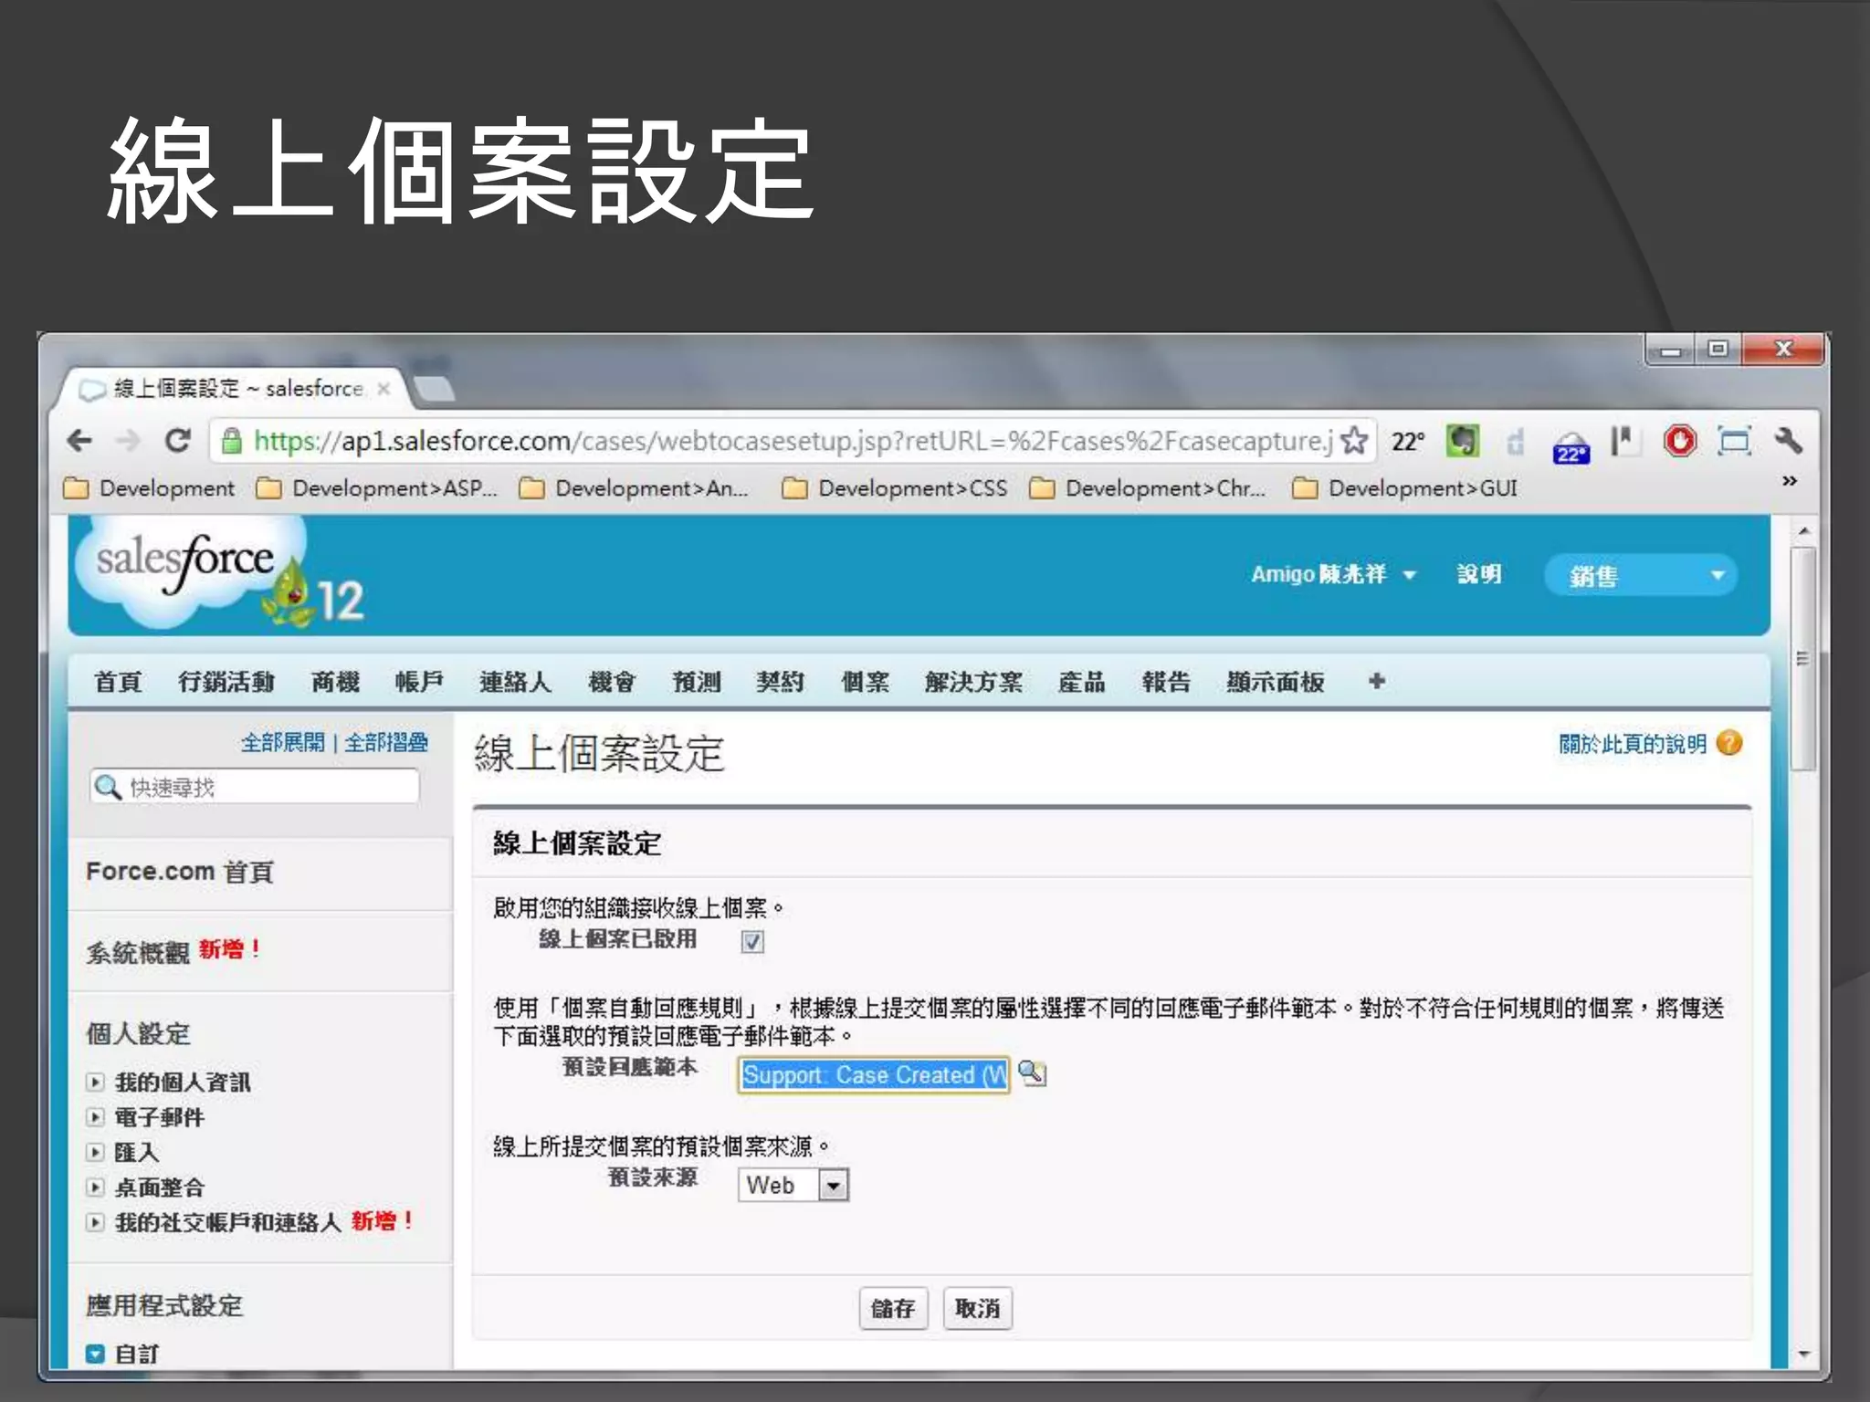
Task: Open the 機會 tab
Action: 612,682
